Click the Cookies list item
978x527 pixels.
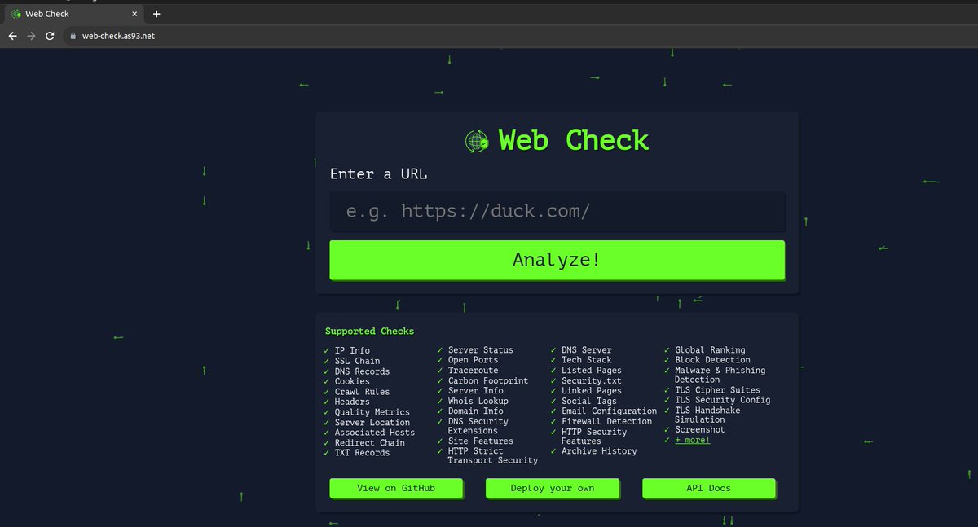tap(352, 381)
